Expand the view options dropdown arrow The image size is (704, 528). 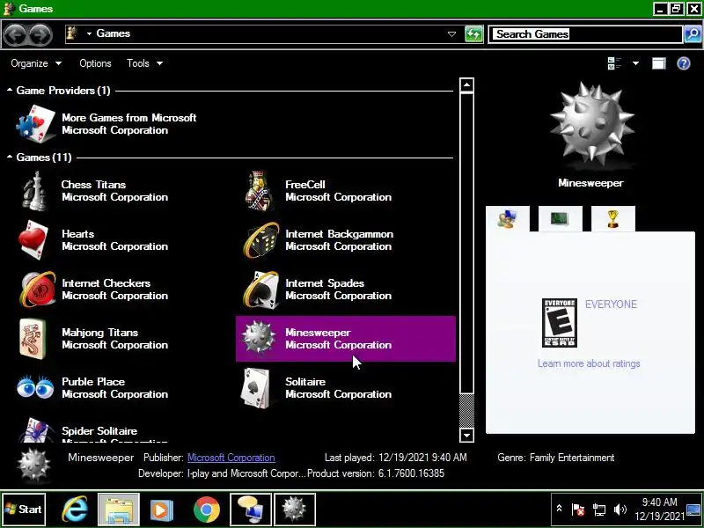[x=635, y=63]
